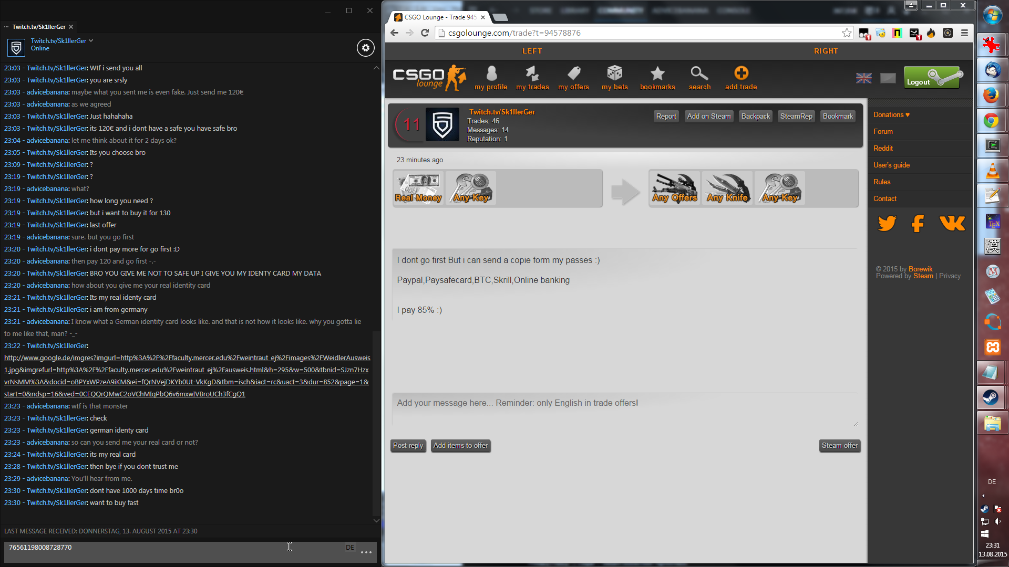Open the Forum sidebar menu item
Image resolution: width=1009 pixels, height=567 pixels.
(883, 131)
